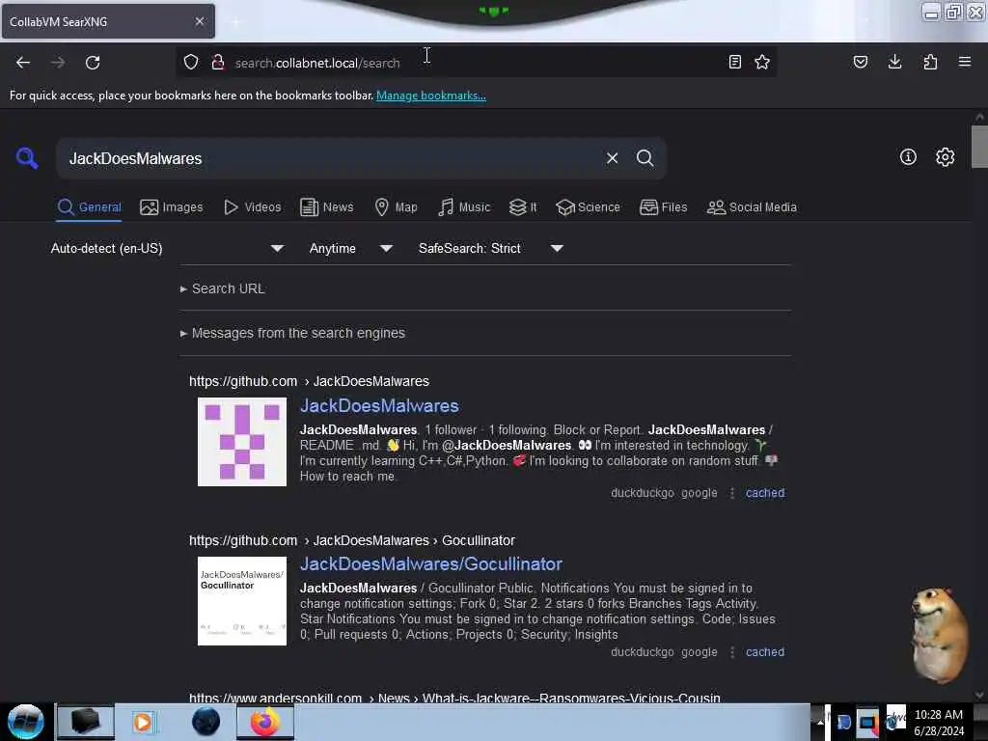Image resolution: width=988 pixels, height=741 pixels.
Task: Open cached link for Gocullinator result
Action: pos(765,652)
